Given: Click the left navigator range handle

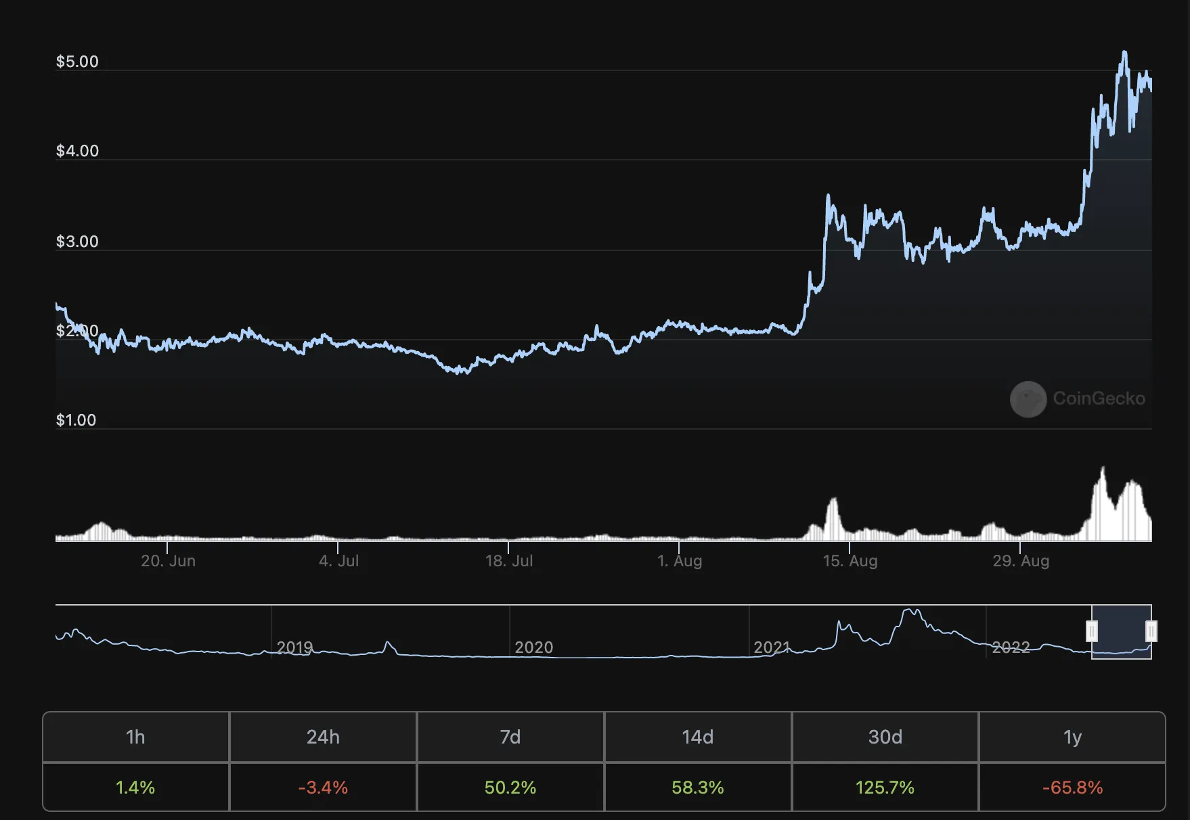Looking at the screenshot, I should (1091, 631).
